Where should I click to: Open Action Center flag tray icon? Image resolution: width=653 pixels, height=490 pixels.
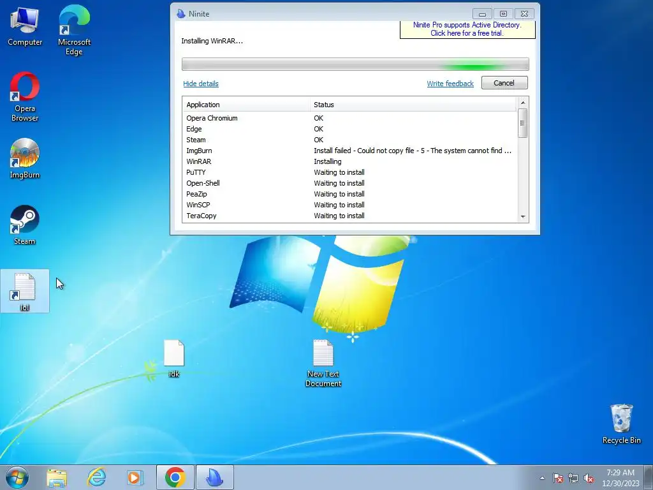558,478
